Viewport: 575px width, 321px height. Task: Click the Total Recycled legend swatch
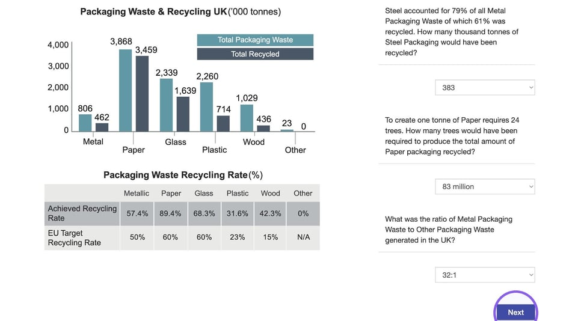pos(255,54)
